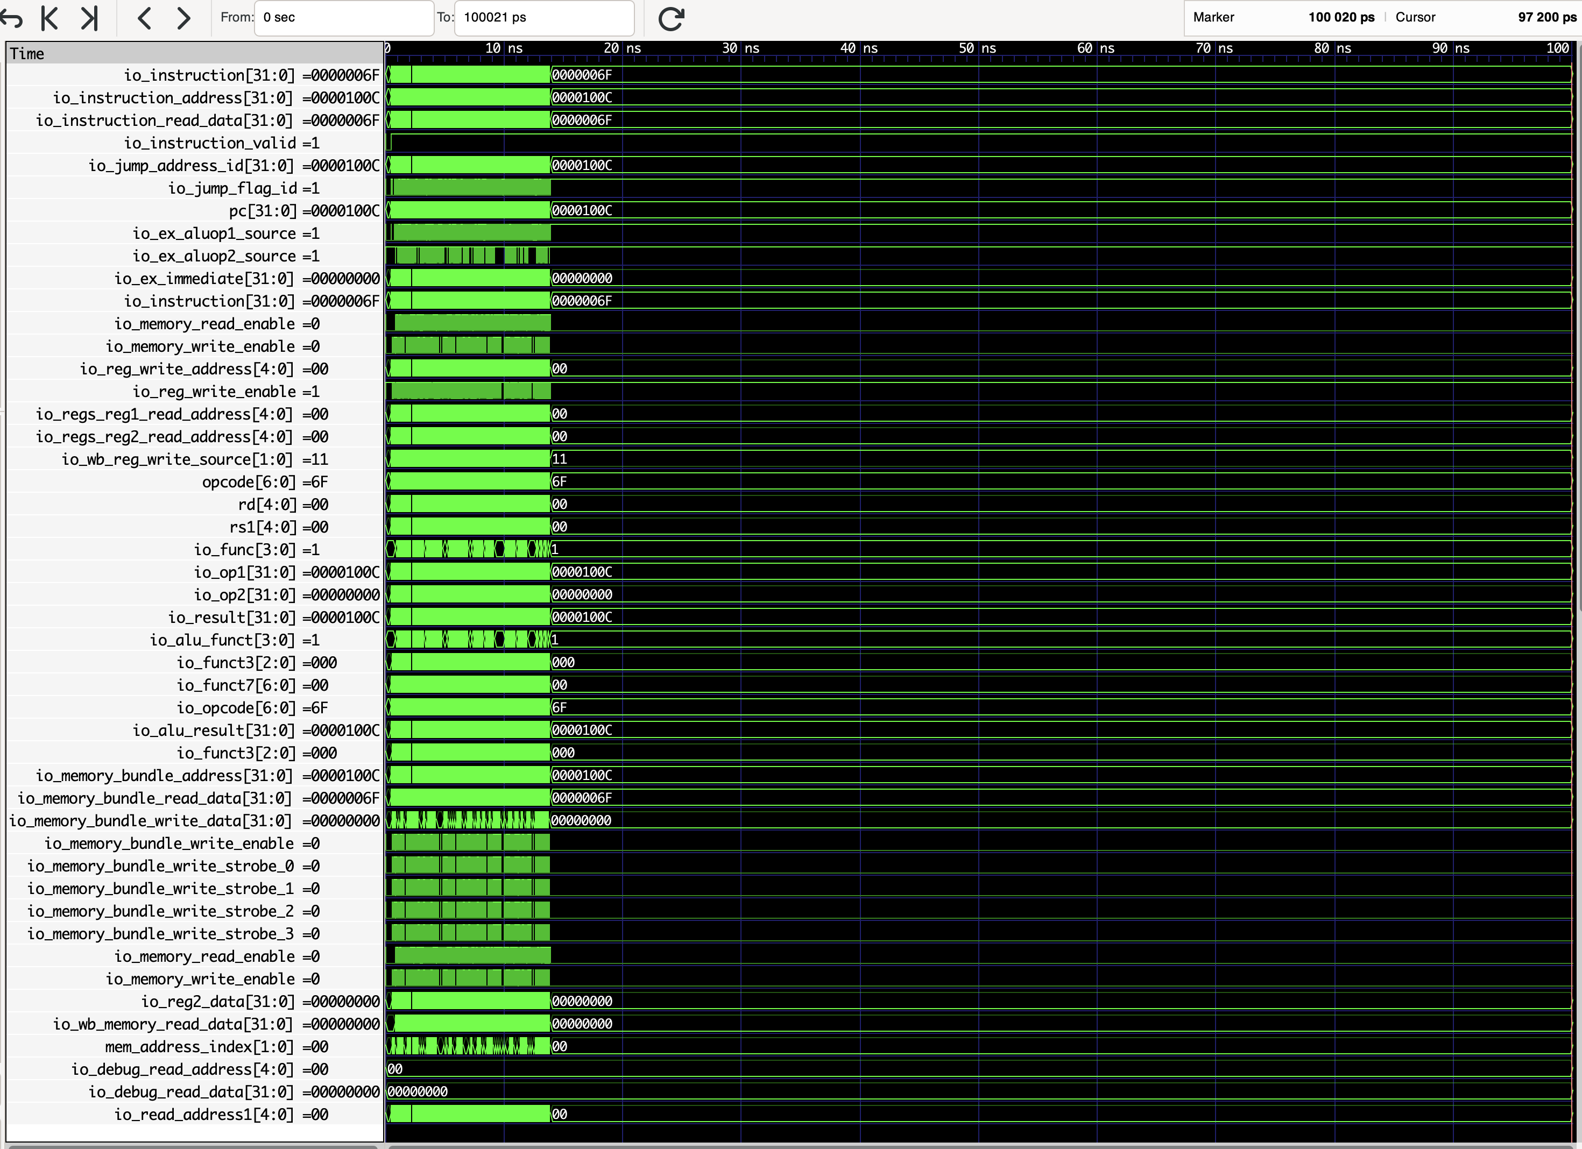
Task: Go to next edge with right chevron
Action: 183,18
